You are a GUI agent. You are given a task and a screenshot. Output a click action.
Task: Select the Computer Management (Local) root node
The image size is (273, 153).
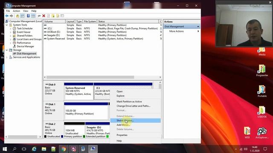click(26, 21)
